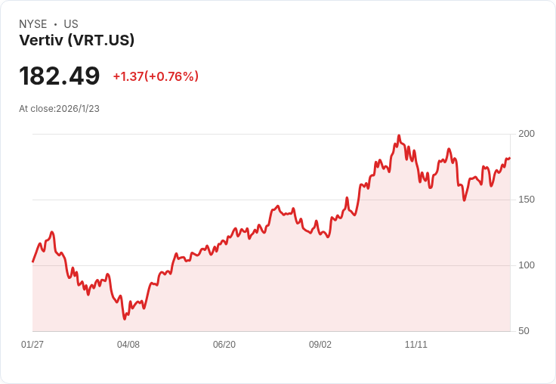556x384 pixels.
Task: Pick the 06/20 date on the timeline
Action: click(x=224, y=345)
